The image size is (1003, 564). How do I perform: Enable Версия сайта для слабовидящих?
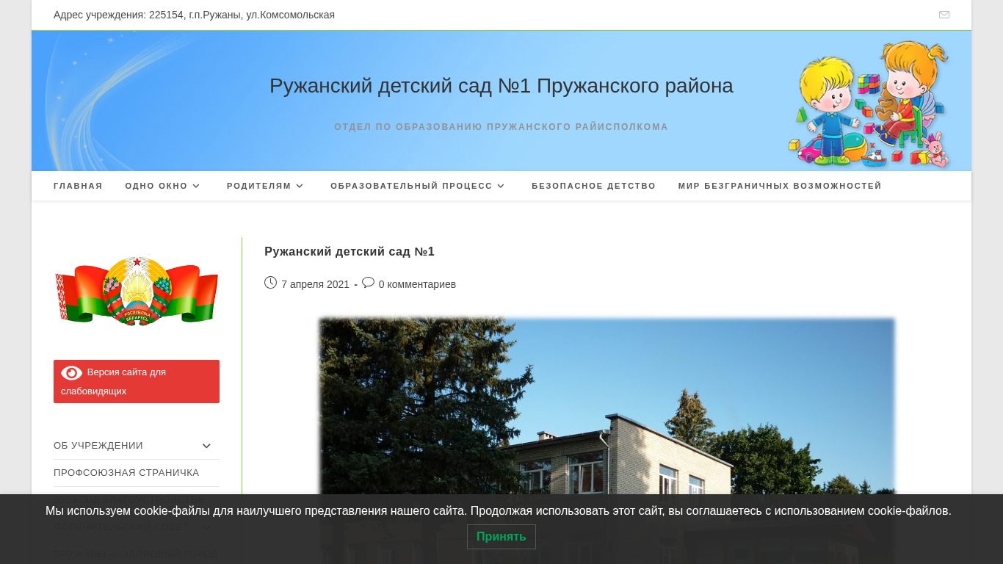click(x=137, y=381)
